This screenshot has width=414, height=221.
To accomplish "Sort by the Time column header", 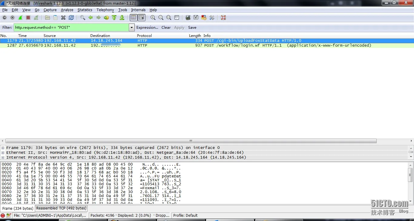I will tap(22, 36).
